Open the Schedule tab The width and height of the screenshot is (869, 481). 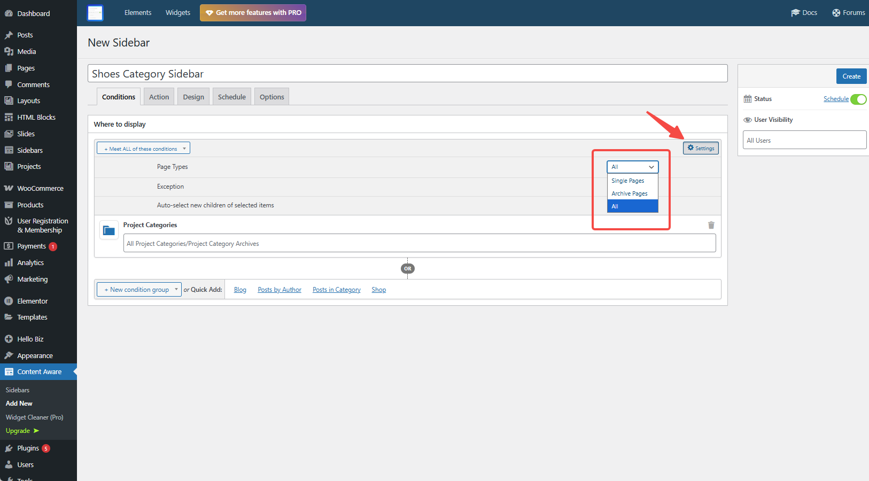click(x=231, y=97)
